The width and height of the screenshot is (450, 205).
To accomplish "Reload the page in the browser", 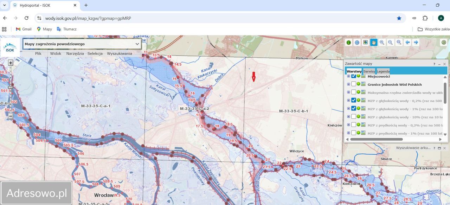I will 26,18.
